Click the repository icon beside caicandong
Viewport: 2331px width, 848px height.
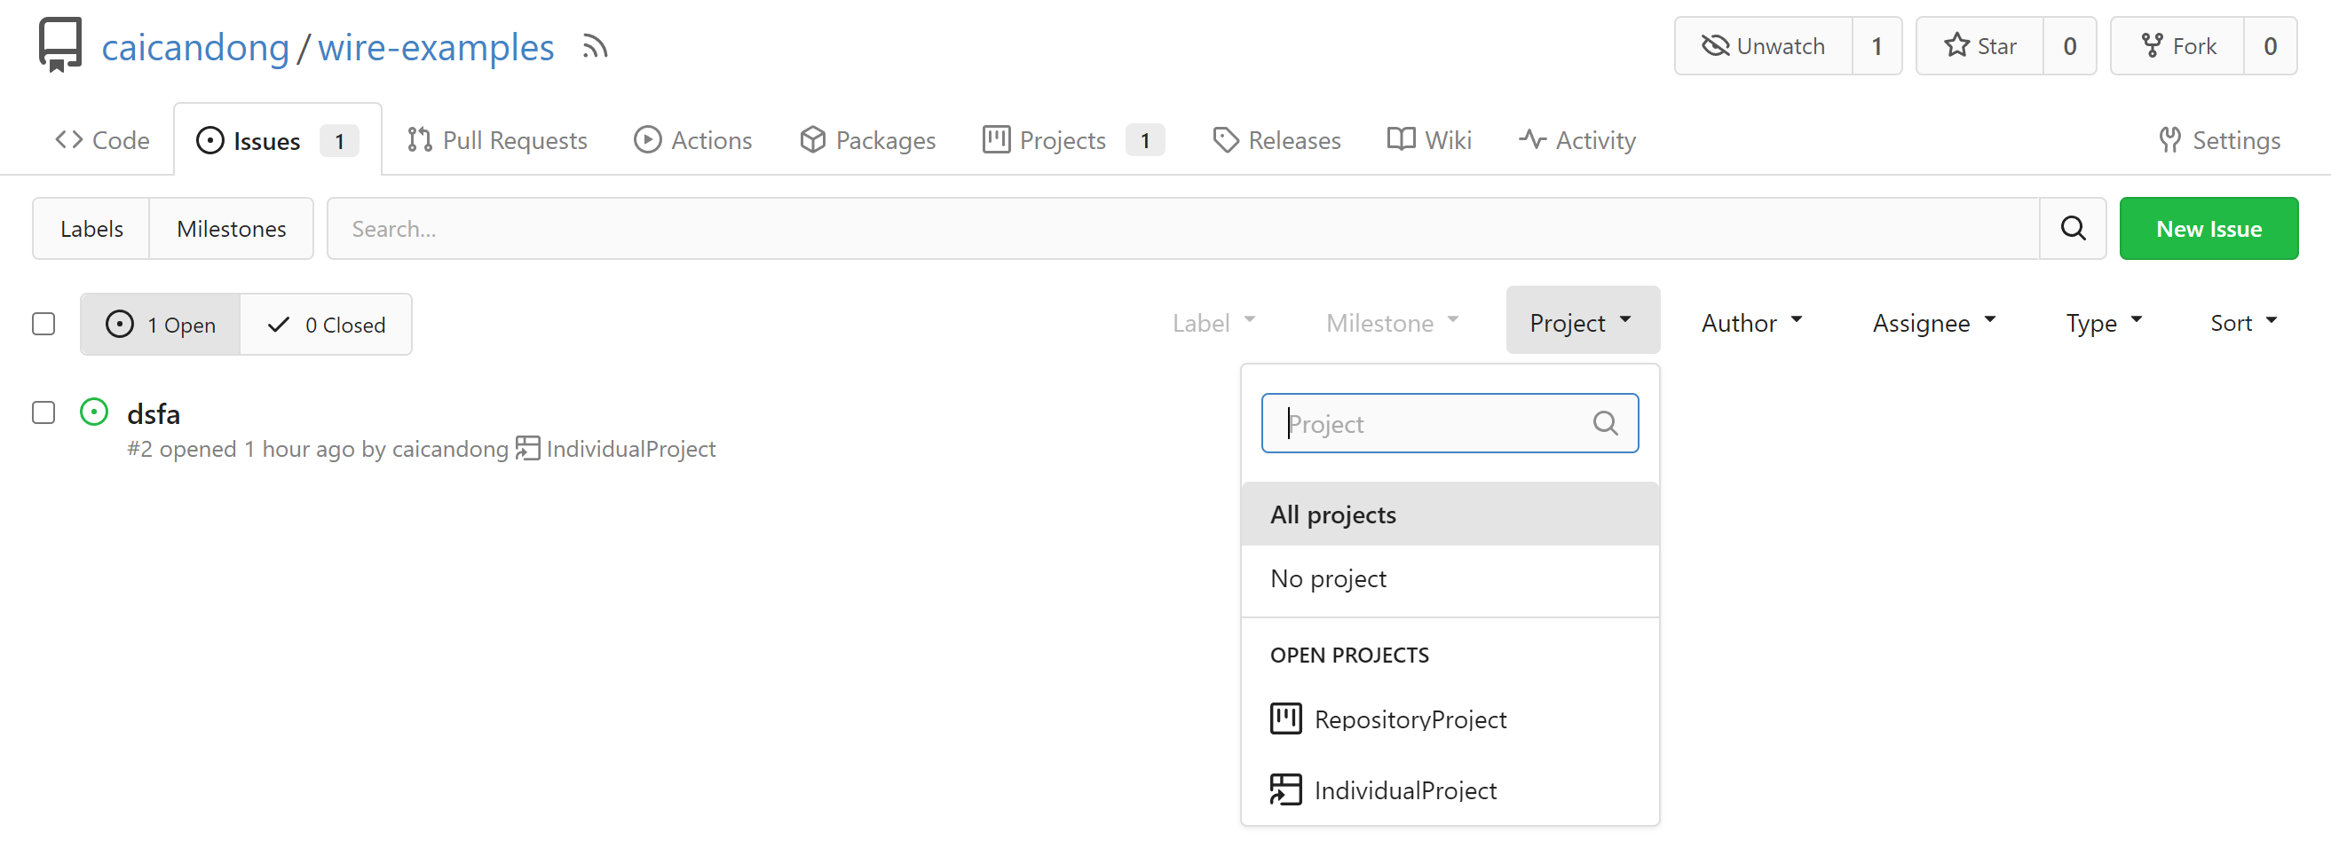59,44
